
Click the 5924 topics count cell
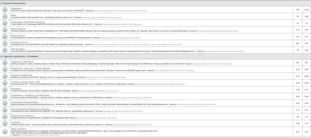coord(298,83)
